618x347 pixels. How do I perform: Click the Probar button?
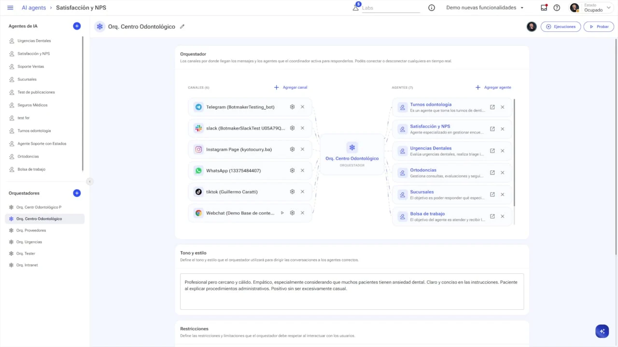pos(599,27)
